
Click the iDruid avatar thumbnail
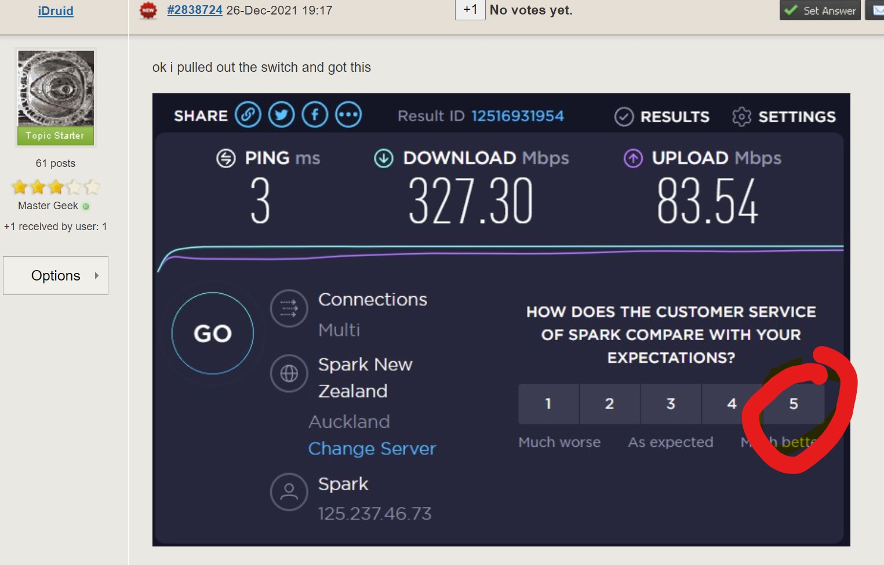point(56,88)
